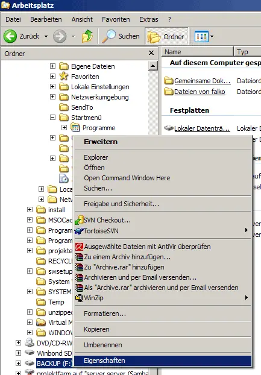Choose Erweitern in context menu
Image resolution: width=261 pixels, height=375 pixels.
(163, 142)
